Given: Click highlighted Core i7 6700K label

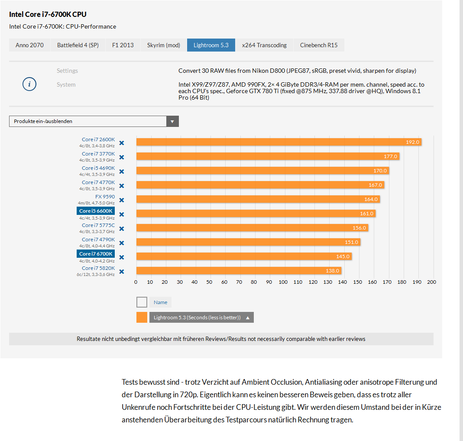Looking at the screenshot, I should pos(96,254).
